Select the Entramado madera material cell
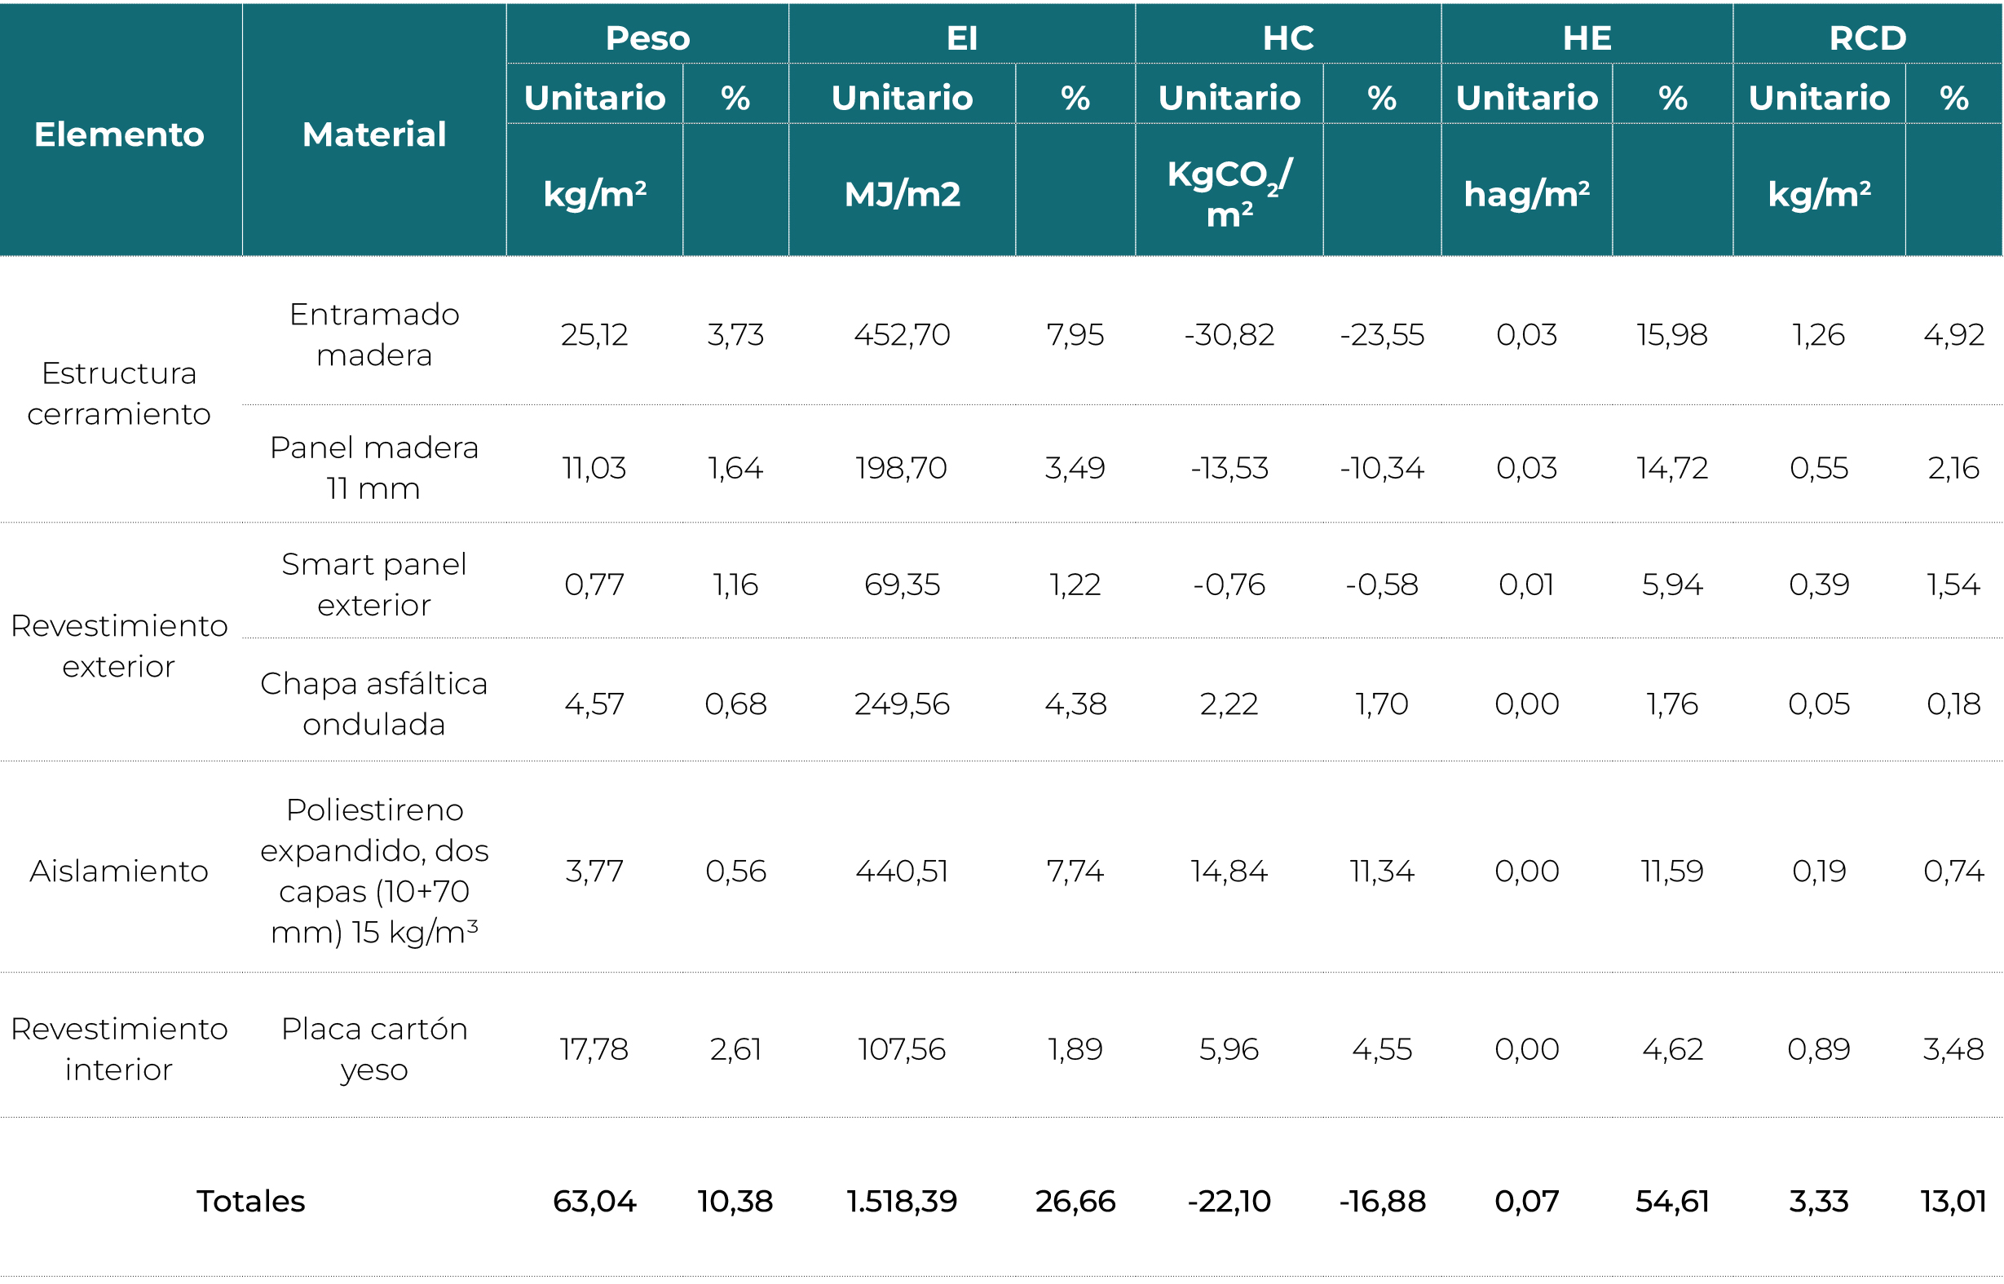Viewport: 2004px width, 1284px height. pyautogui.click(x=374, y=334)
